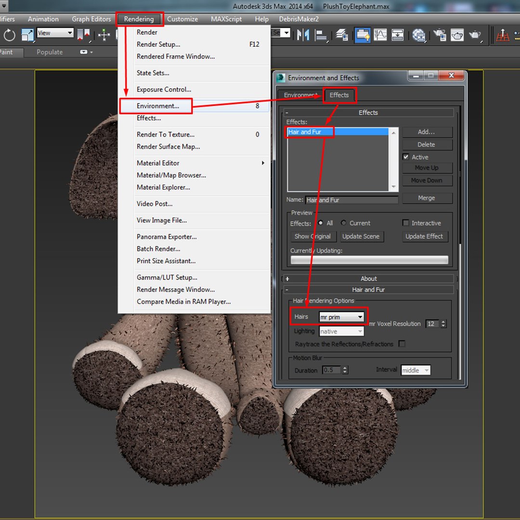Click the Currently Updating progress bar
The image size is (520, 520).
(x=369, y=260)
